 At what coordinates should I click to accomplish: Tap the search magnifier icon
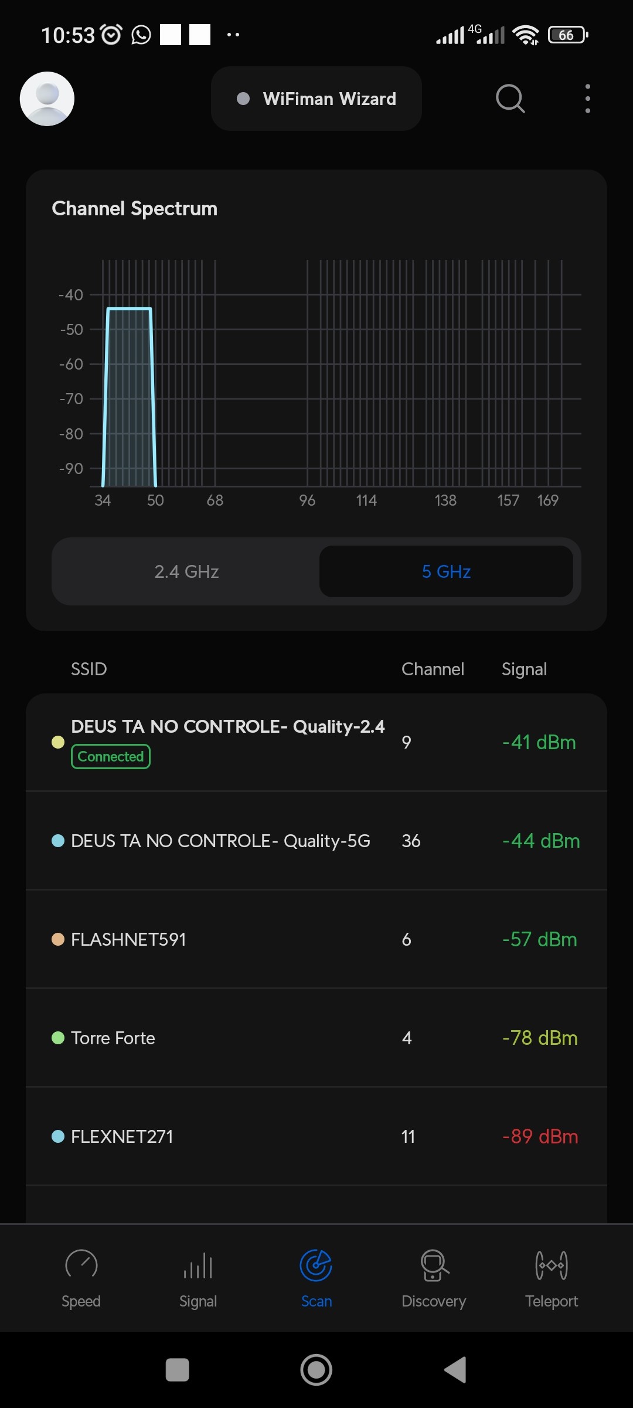pos(510,99)
